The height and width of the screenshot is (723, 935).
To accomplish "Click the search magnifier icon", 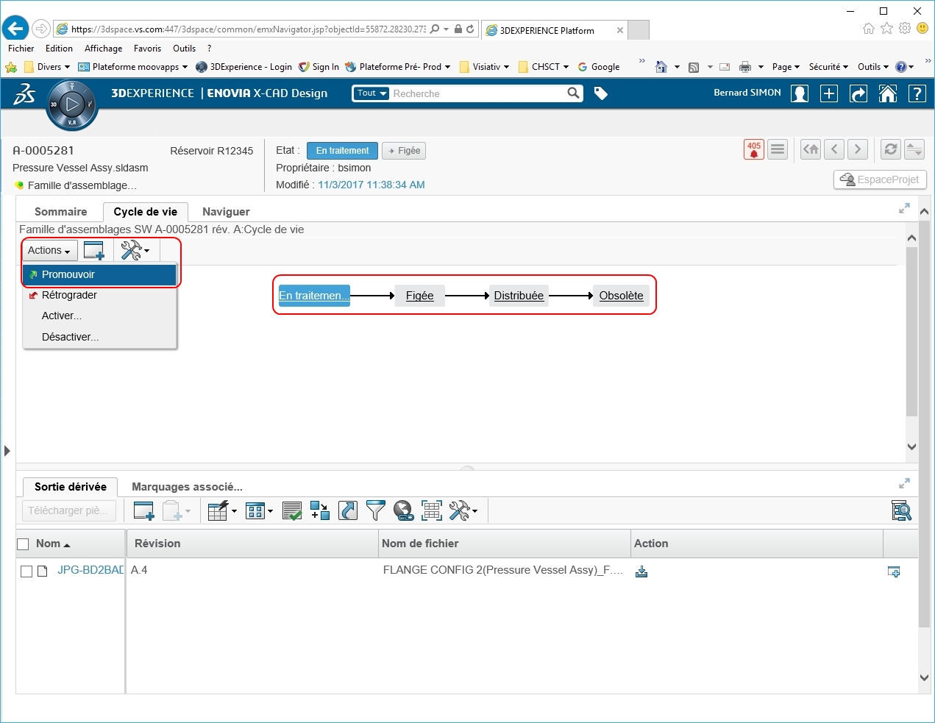I will click(x=574, y=93).
